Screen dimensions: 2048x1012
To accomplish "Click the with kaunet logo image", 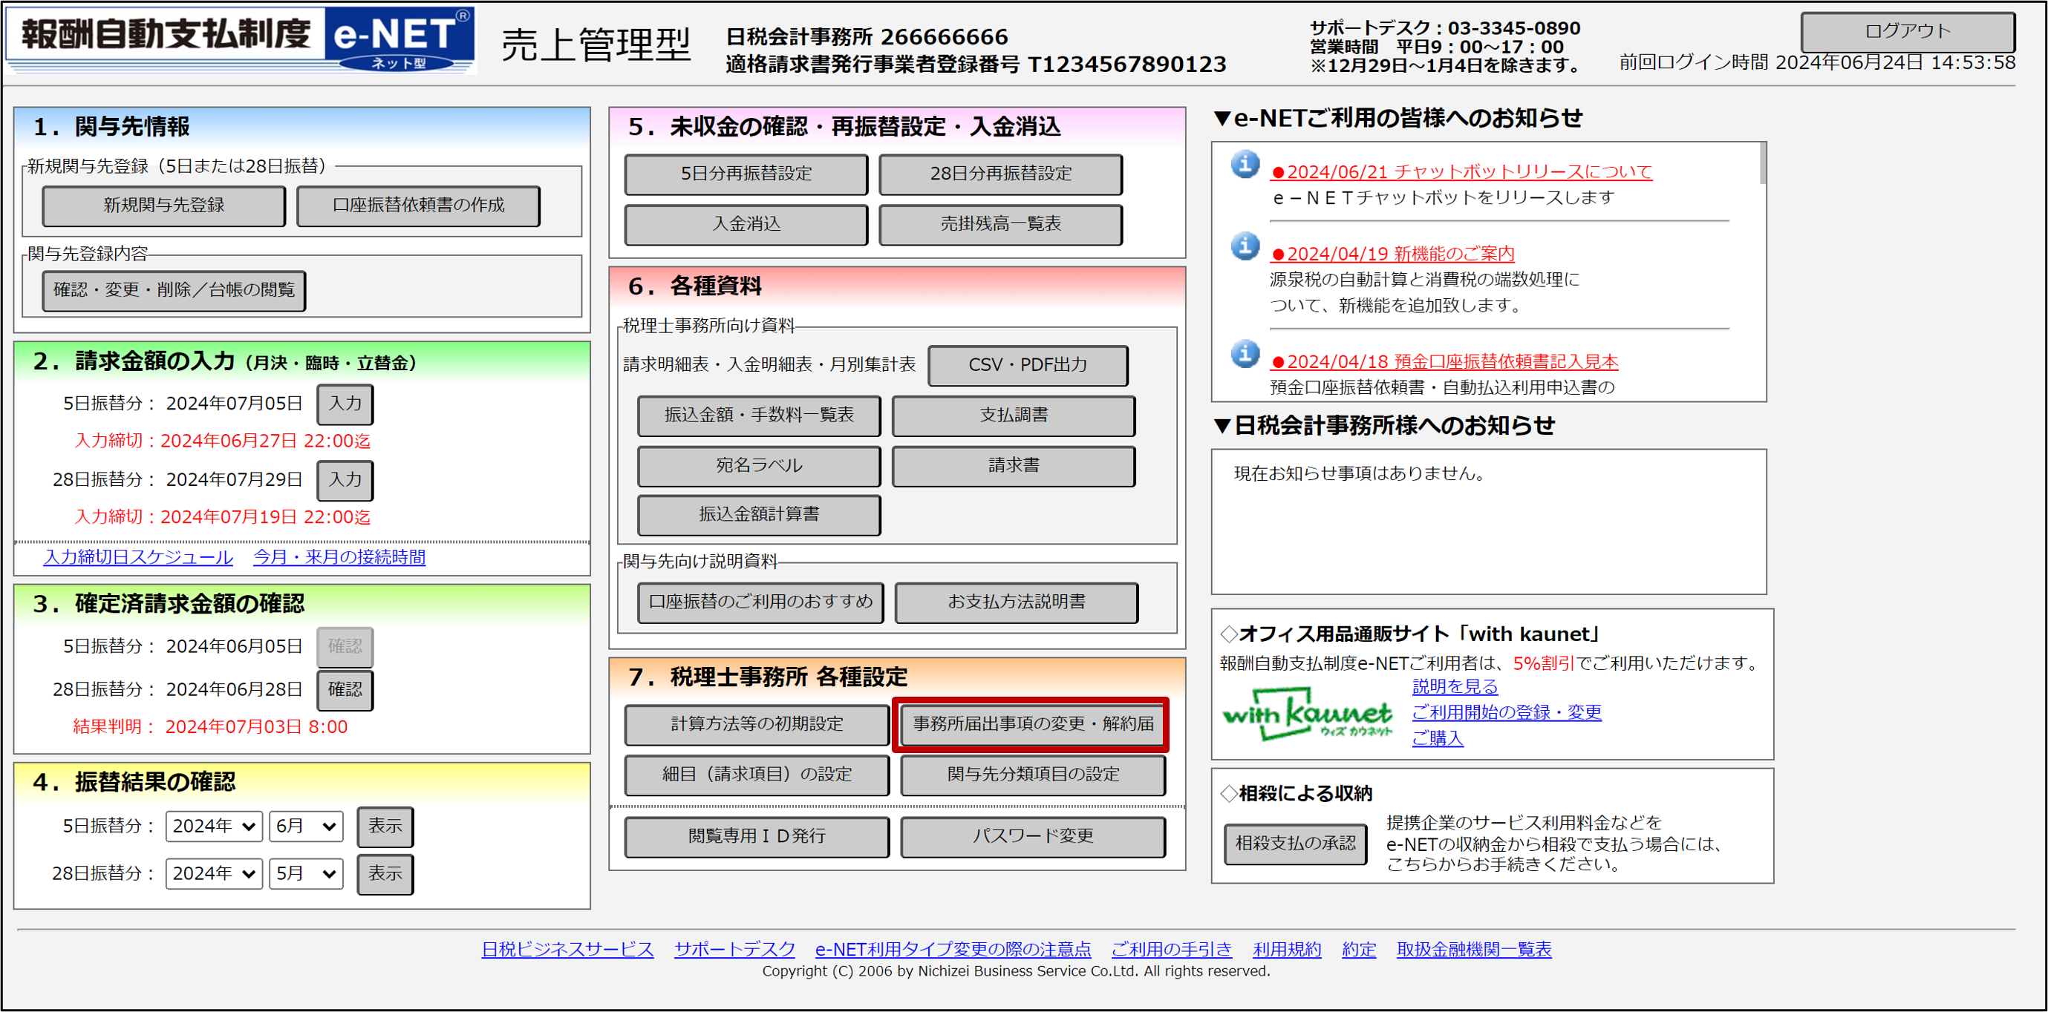I will click(x=1306, y=715).
